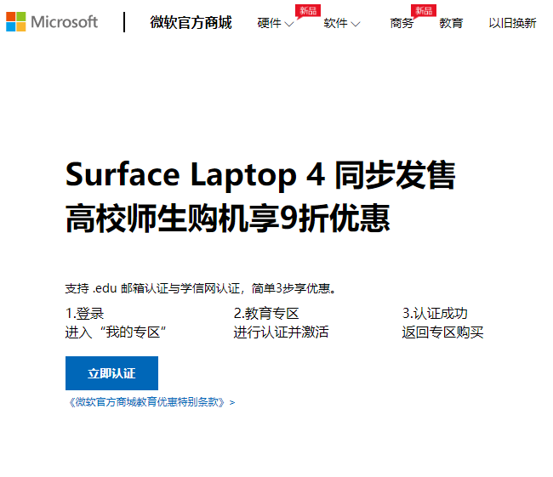Click the red 新品 badge above 硬件
Screen dimensions: 553x477
pos(308,10)
